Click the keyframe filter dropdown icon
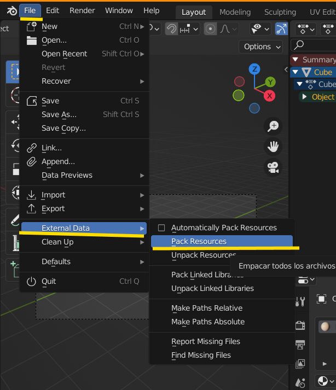336x390 pixels. point(306,29)
